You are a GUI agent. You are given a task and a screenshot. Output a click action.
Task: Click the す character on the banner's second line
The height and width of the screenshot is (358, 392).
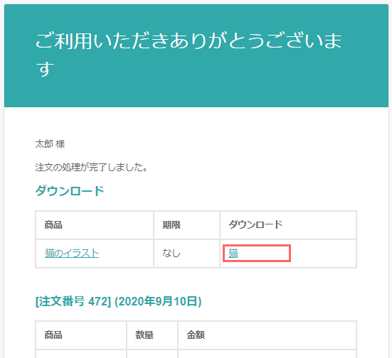pos(45,69)
